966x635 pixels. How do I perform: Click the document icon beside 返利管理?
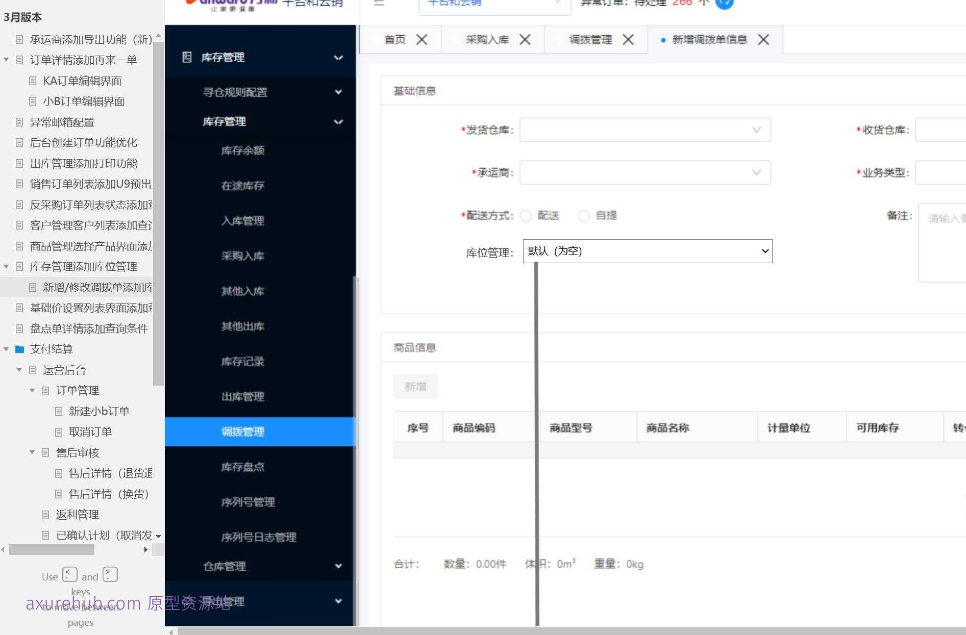click(45, 514)
